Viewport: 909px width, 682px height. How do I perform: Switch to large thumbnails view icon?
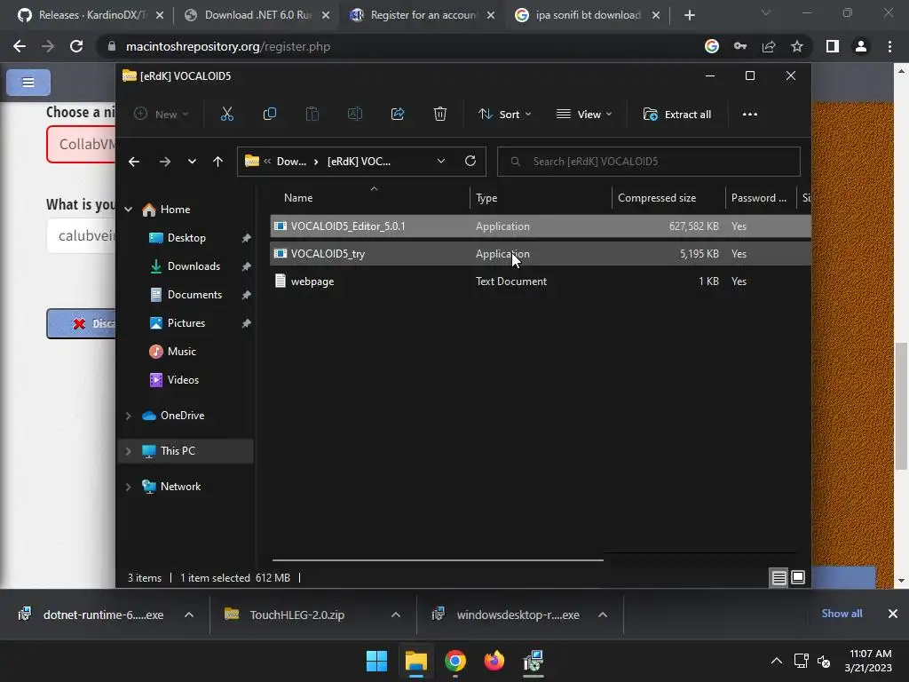coord(798,577)
